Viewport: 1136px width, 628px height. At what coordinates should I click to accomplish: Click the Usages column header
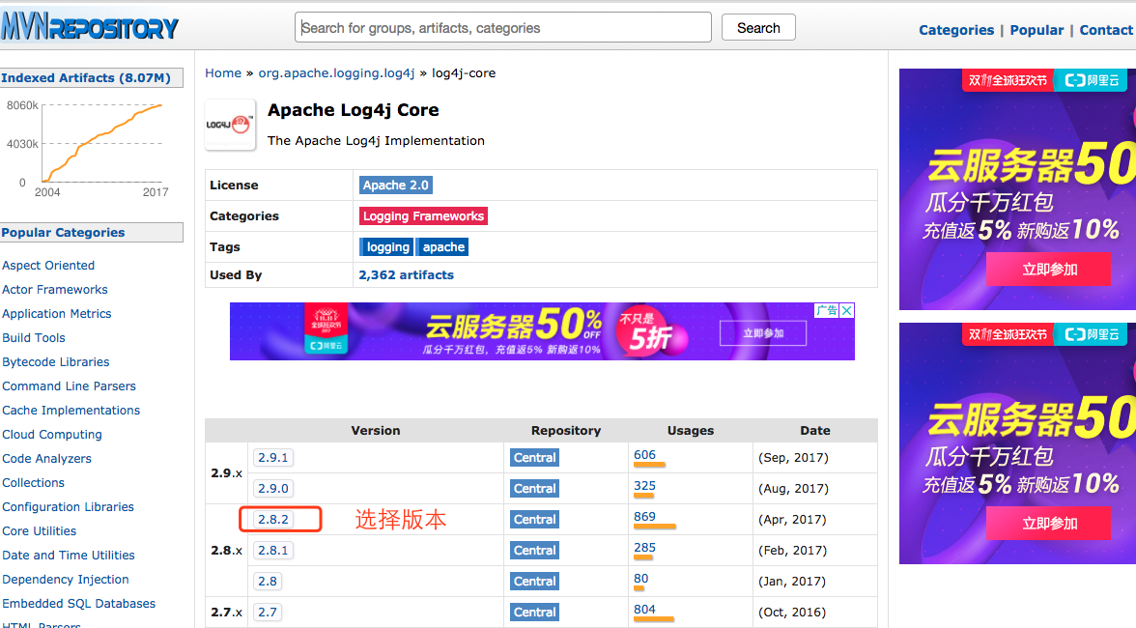point(691,430)
